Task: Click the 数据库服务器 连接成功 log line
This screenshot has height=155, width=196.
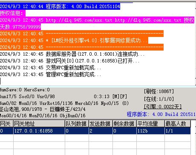Action: point(72,54)
